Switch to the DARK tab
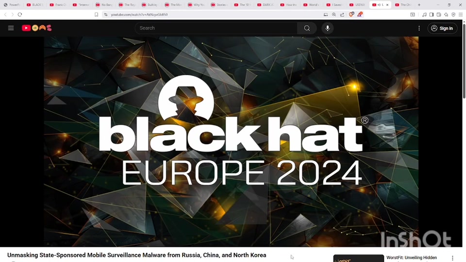Screen dimensions: 466x262 coord(266,5)
